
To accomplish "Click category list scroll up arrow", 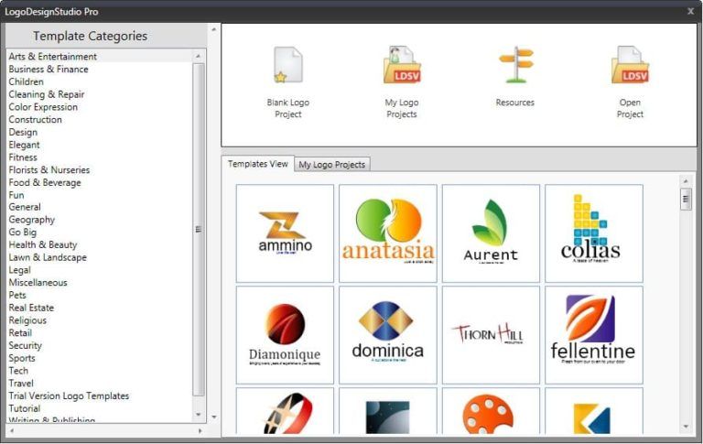I will (198, 56).
